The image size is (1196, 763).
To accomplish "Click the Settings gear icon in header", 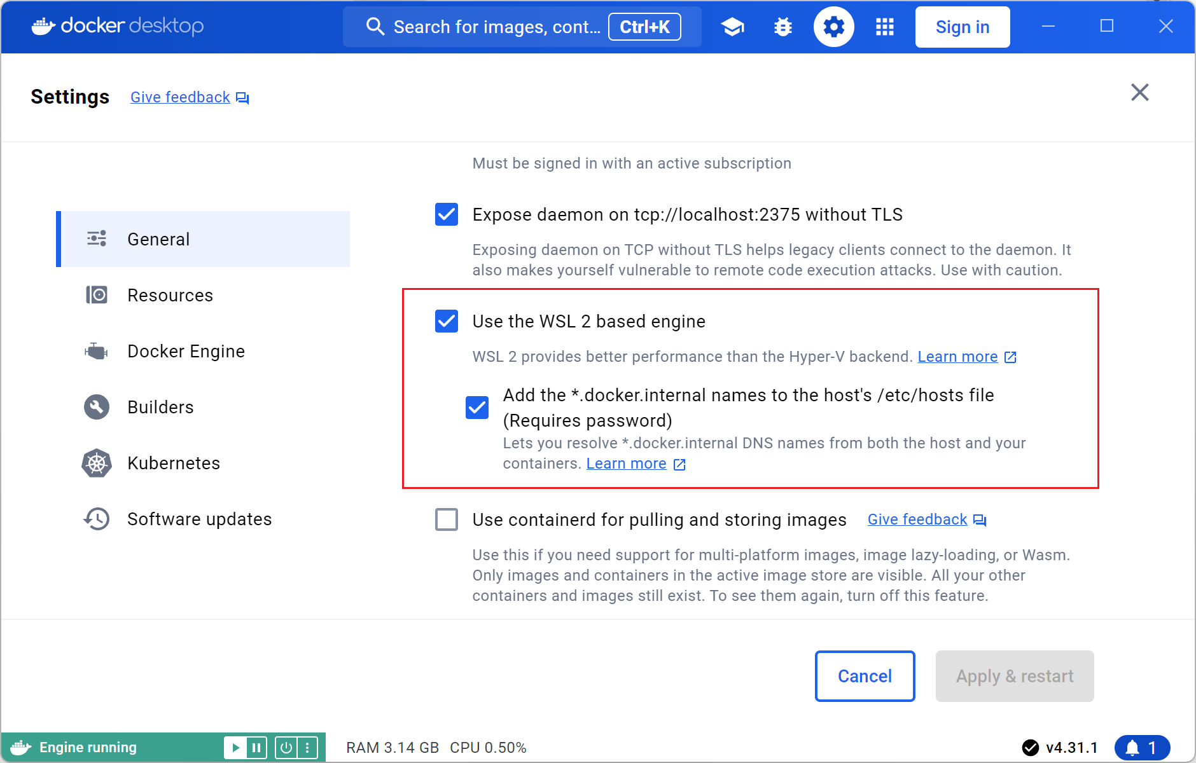I will pyautogui.click(x=834, y=27).
